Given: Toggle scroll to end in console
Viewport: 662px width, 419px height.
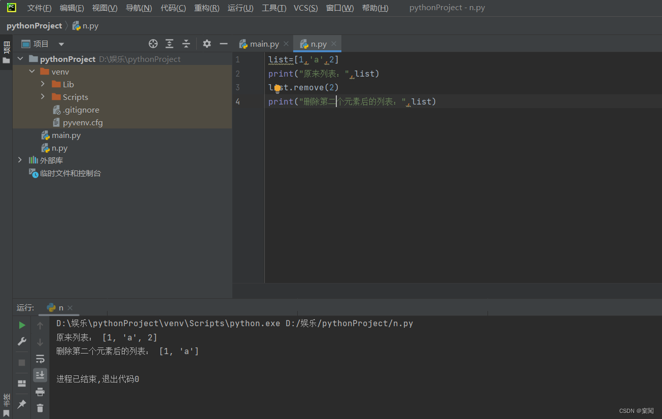Looking at the screenshot, I should 40,375.
